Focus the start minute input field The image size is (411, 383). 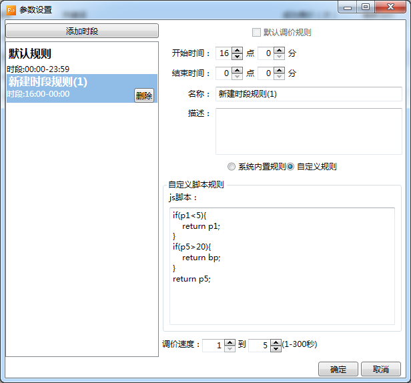click(x=266, y=53)
